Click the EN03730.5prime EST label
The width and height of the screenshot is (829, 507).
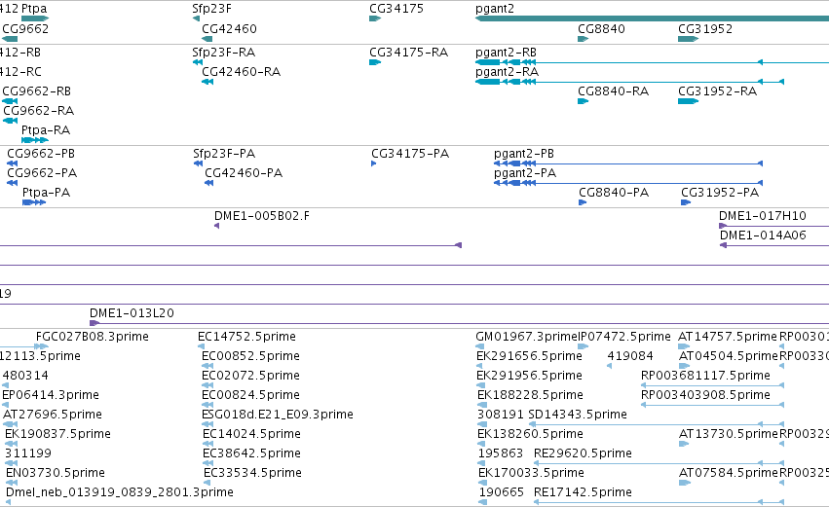pos(56,473)
